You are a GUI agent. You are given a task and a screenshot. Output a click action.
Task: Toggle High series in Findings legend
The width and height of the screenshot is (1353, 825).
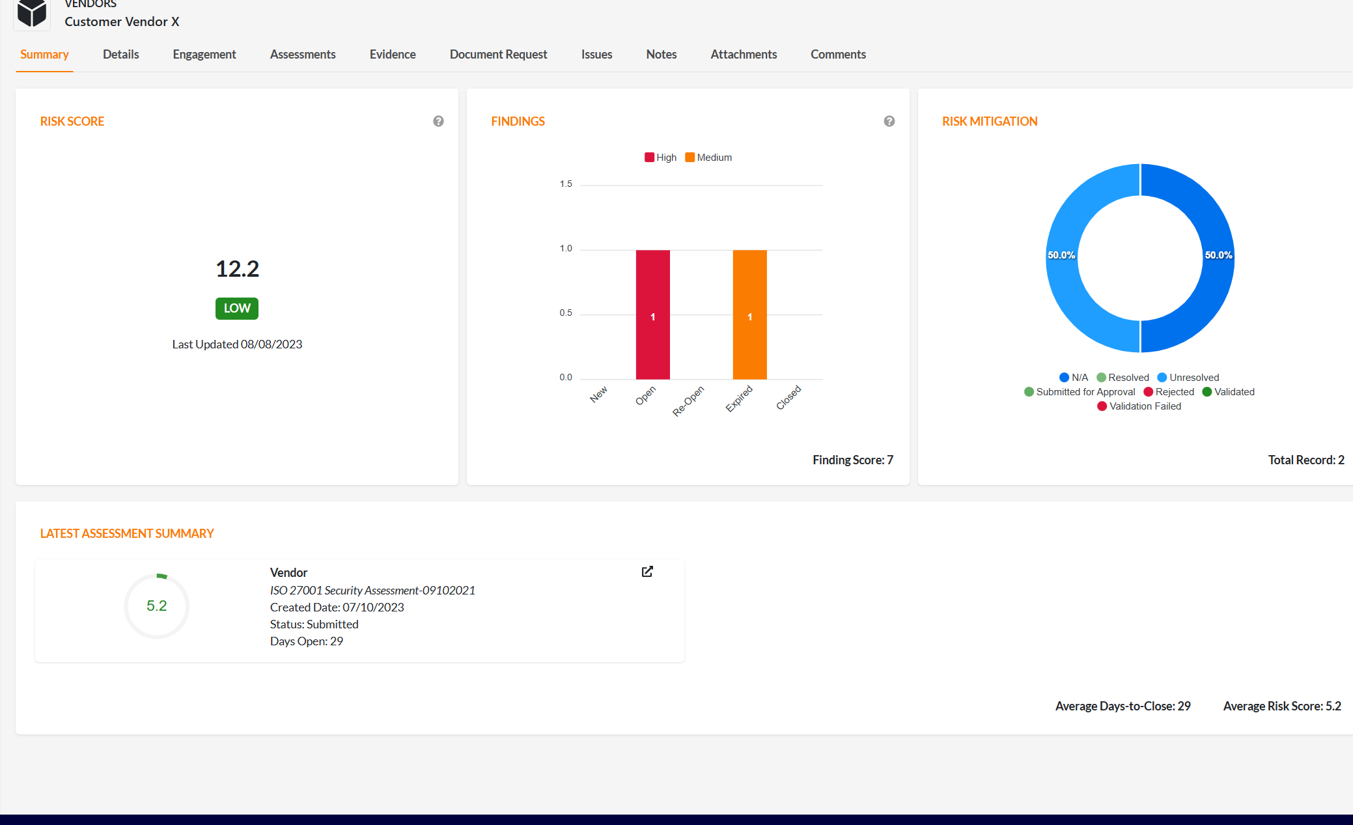click(660, 158)
